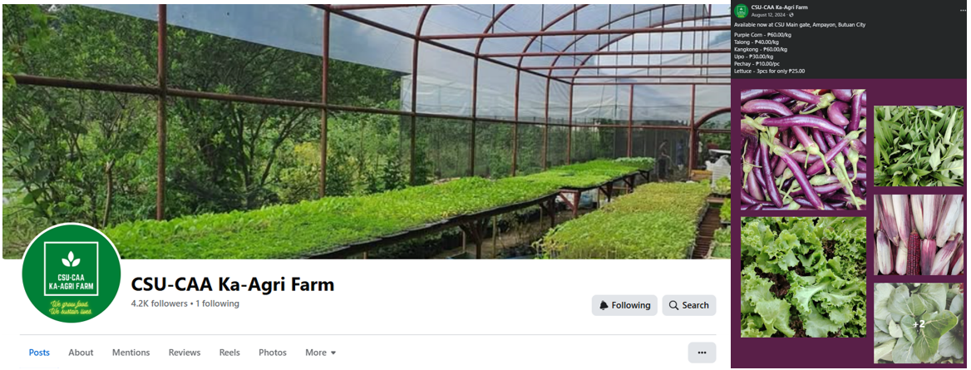Click the globe privacy icon beside the post date
The width and height of the screenshot is (971, 370).
coord(790,15)
